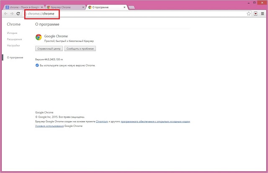Close the 'Браузер Chrome' tab

pyautogui.click(x=83, y=8)
